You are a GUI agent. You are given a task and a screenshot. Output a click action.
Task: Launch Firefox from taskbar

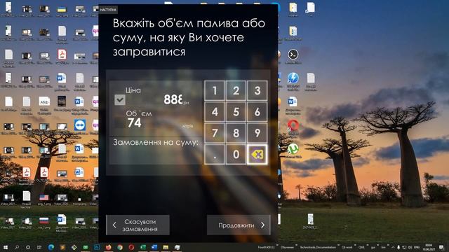(108, 247)
